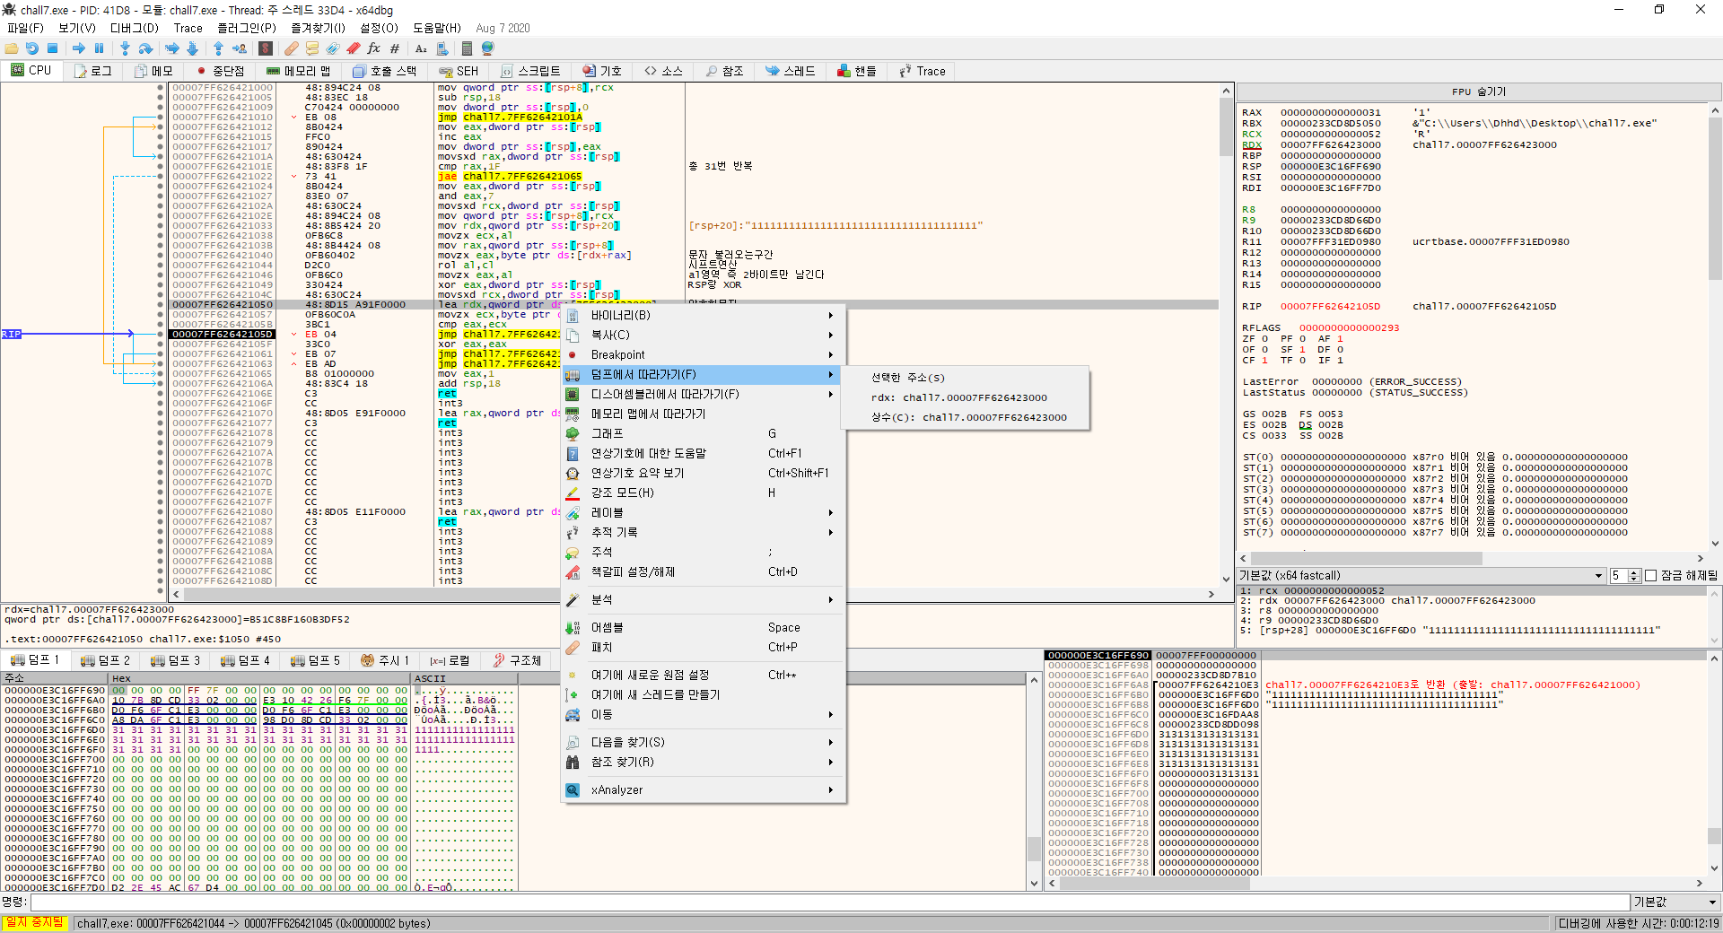1723x933 pixels.
Task: Click the Restart debuggee toolbar icon
Action: 32,48
